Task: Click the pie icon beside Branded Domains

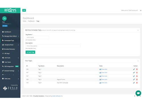Action: (x=3, y=49)
